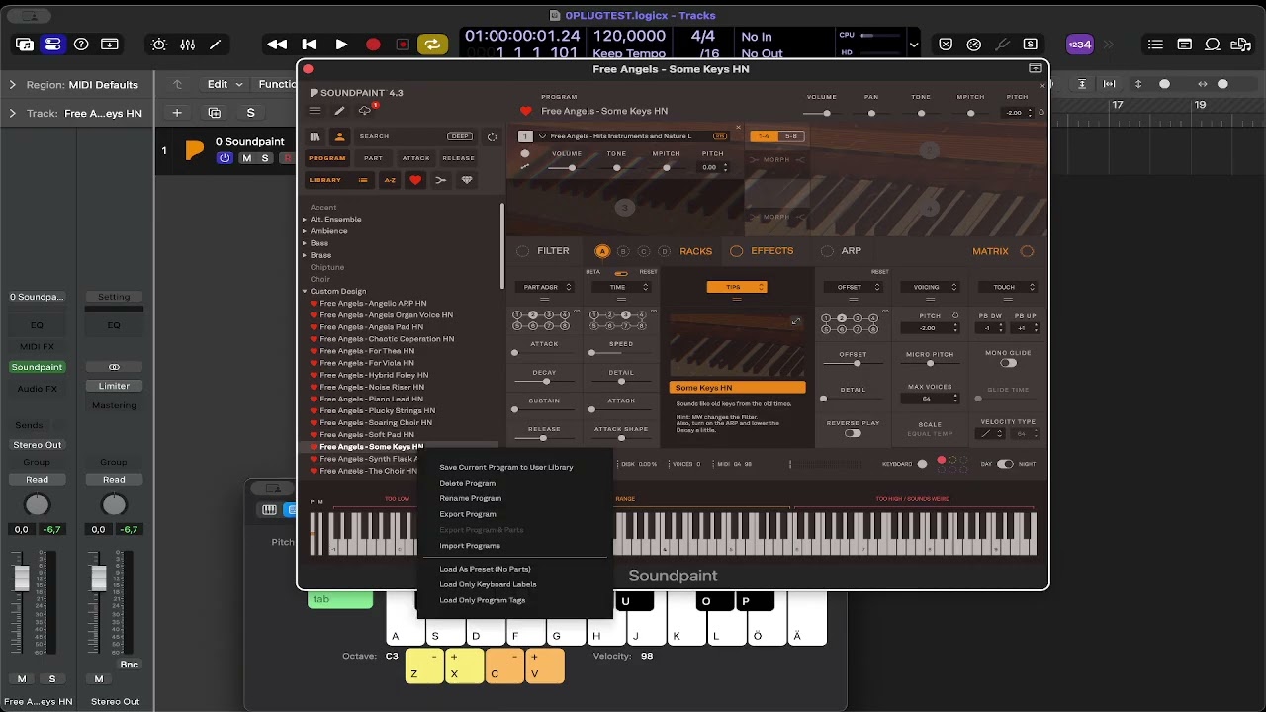Click the merge arrows filter icon
The width and height of the screenshot is (1266, 712).
(441, 180)
